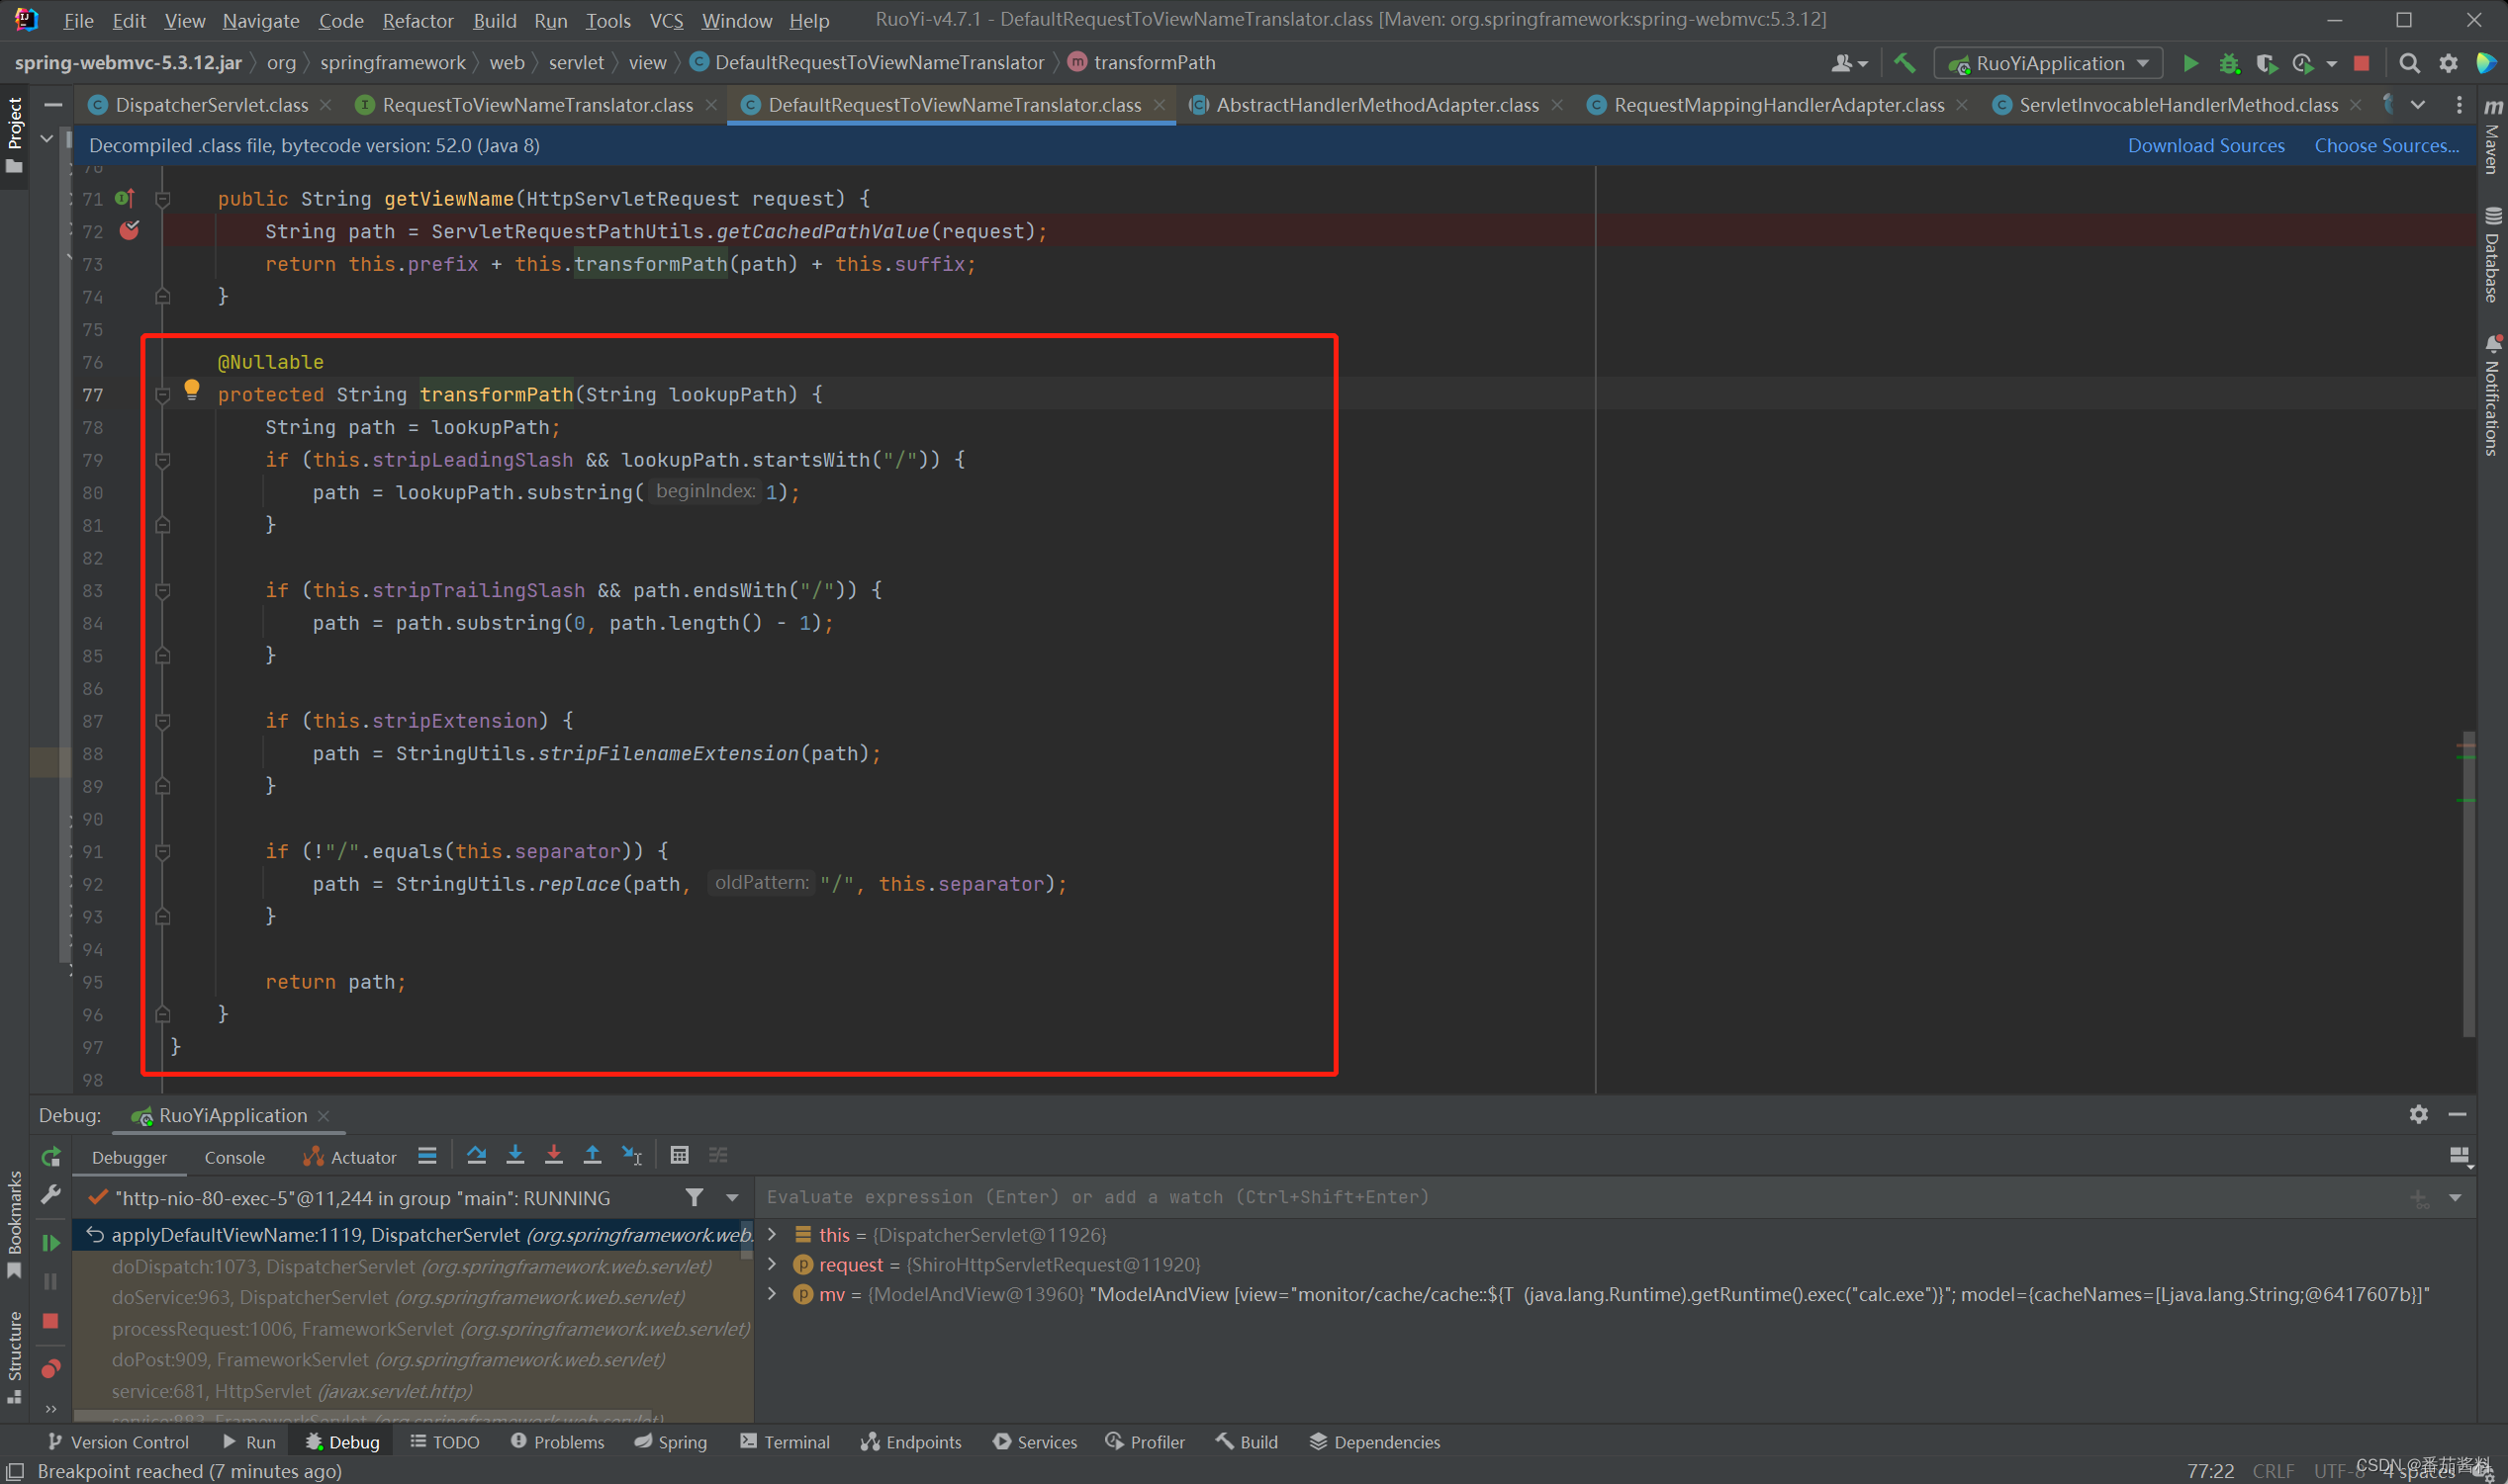Expand the 'this' variable node
2508x1484 pixels.
[773, 1234]
